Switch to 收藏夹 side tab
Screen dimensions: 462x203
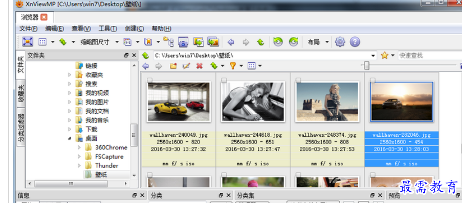coord(21,94)
